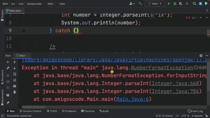Click the console horizontal scrollbar thumb
This screenshot has width=210, height=118.
tap(34, 107)
